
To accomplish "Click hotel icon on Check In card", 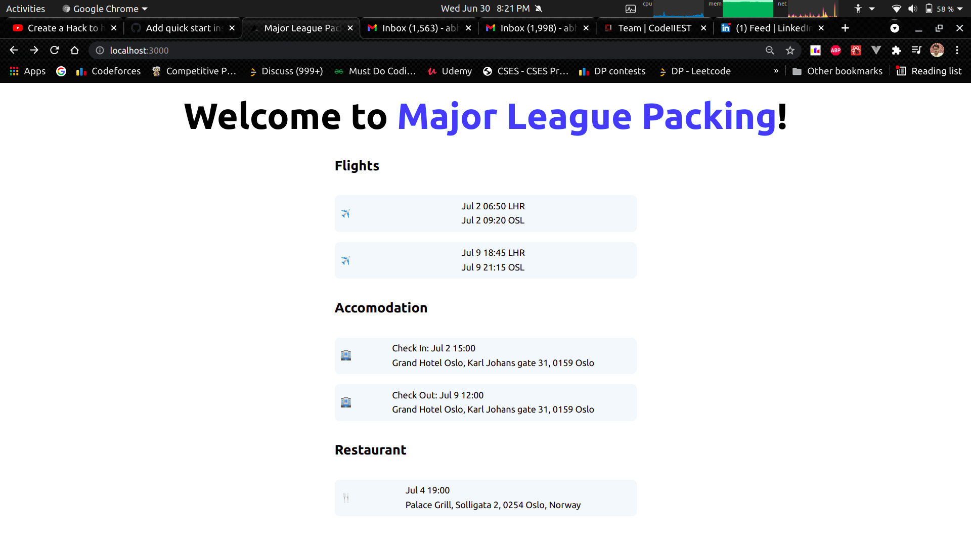I will (346, 355).
